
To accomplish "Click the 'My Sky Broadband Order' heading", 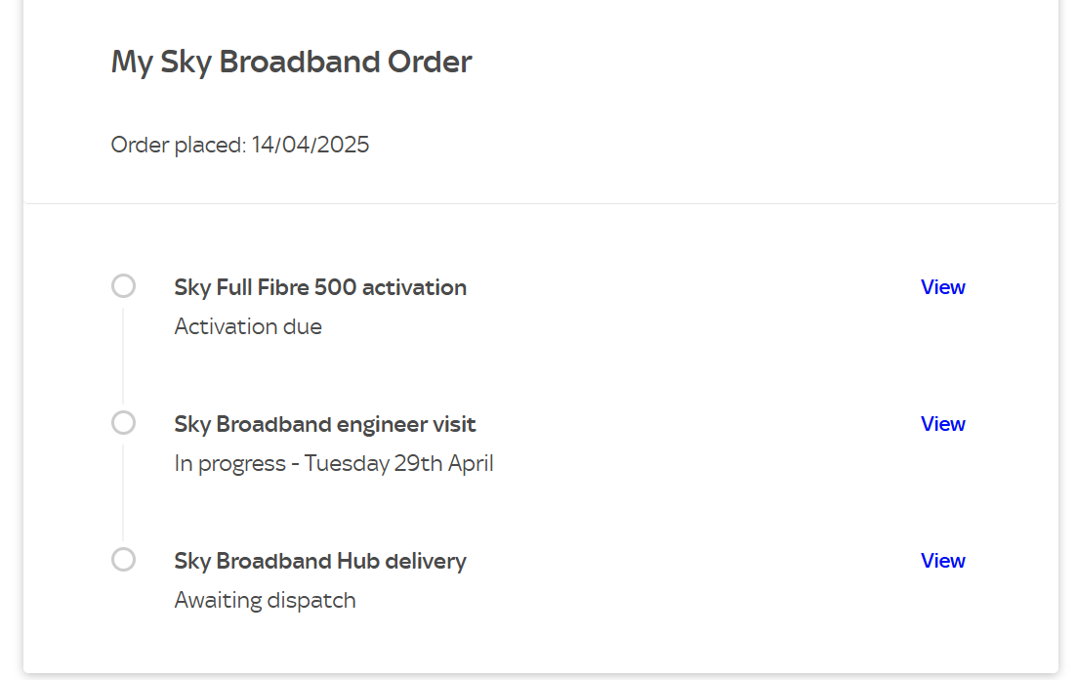I will 291,61.
